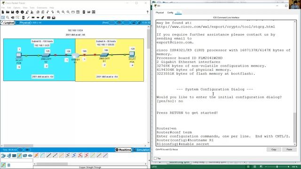301x169 pixels.
Task: Click router R1 on the topology
Action: click(75, 56)
